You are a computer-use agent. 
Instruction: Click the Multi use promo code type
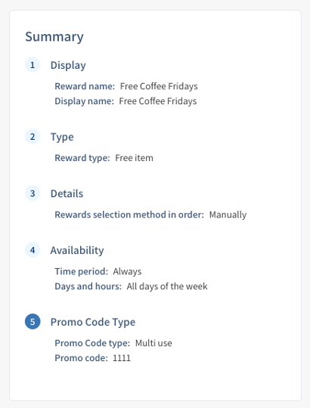tap(153, 343)
